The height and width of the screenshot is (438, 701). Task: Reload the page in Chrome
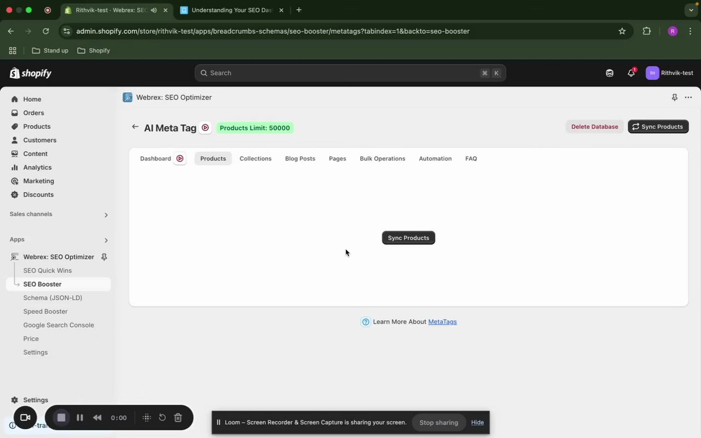(46, 31)
